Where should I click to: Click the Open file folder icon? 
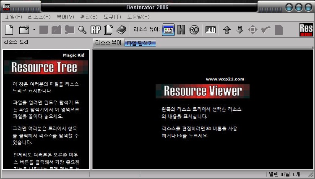click(x=24, y=30)
